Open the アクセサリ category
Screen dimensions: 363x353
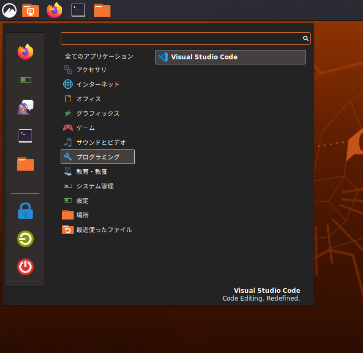tap(97, 70)
